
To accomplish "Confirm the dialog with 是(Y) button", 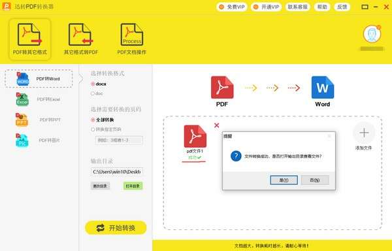I will 284,180.
